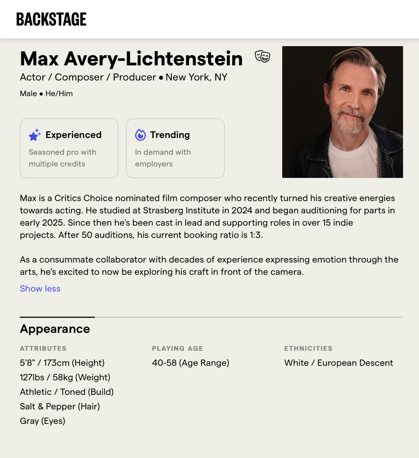This screenshot has width=419, height=458.
Task: Click the ETHNICITIES column header
Action: coord(308,348)
